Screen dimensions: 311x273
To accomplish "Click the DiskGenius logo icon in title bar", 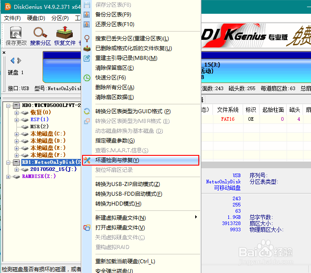I will tap(8, 7).
